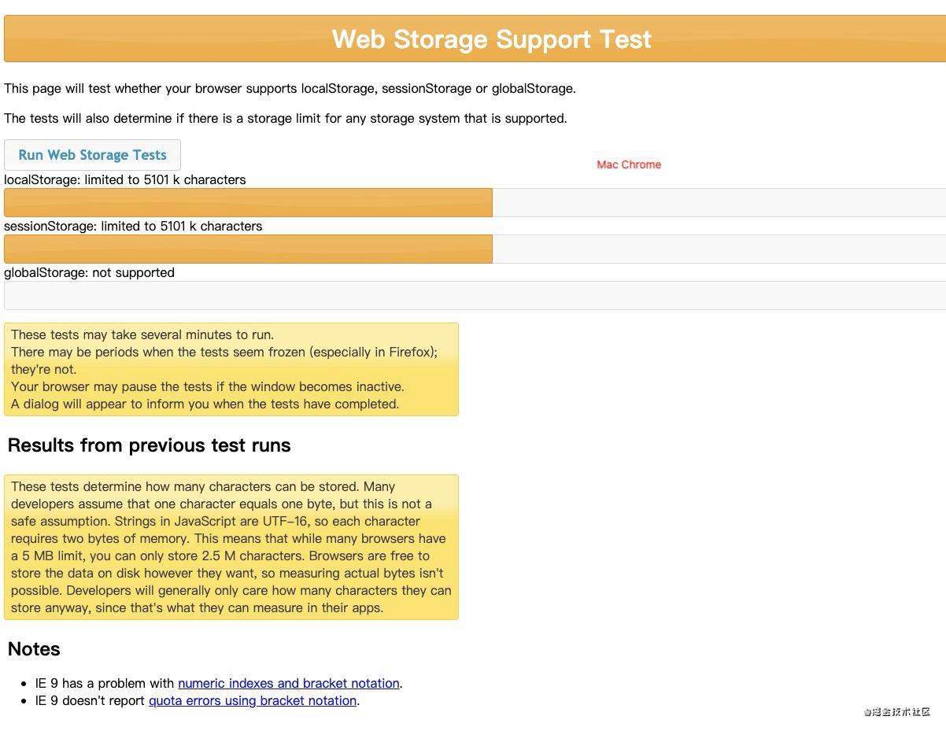Click the Notes heading

34,649
